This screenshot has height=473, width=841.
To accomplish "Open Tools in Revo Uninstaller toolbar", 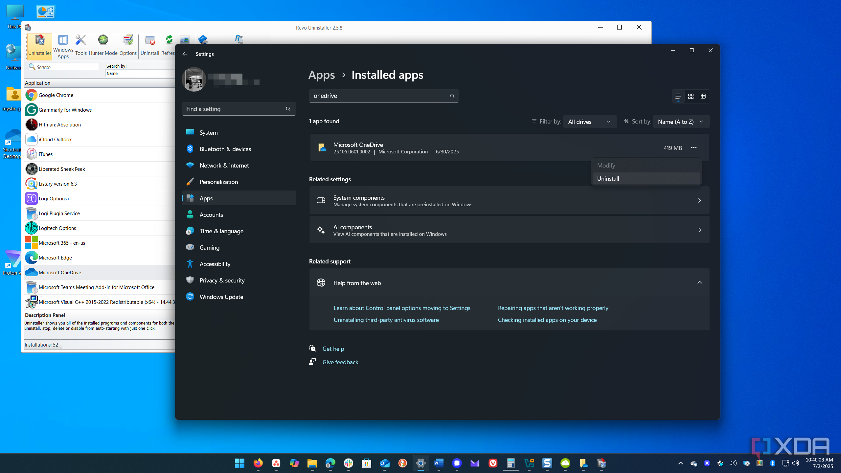I will pos(81,46).
